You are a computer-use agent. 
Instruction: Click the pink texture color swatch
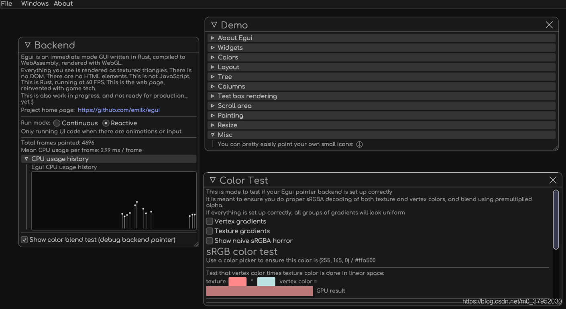[x=238, y=281]
